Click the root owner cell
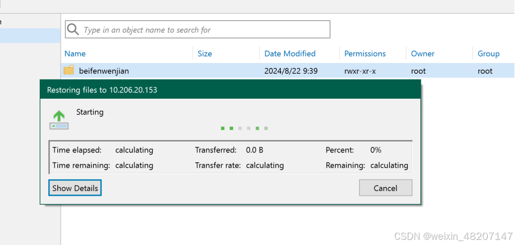 [x=419, y=71]
